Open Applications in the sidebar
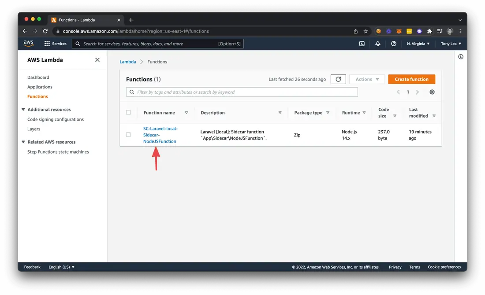Image resolution: width=485 pixels, height=295 pixels. pos(40,87)
